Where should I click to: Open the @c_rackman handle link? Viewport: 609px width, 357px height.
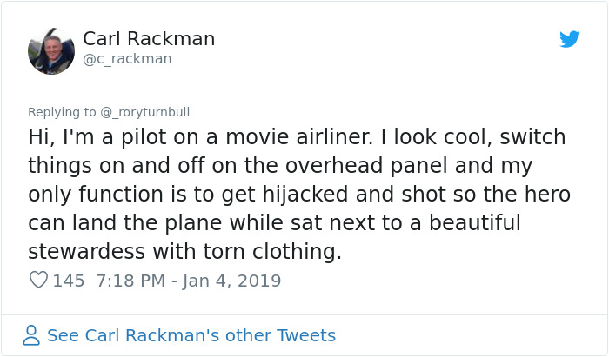point(127,59)
